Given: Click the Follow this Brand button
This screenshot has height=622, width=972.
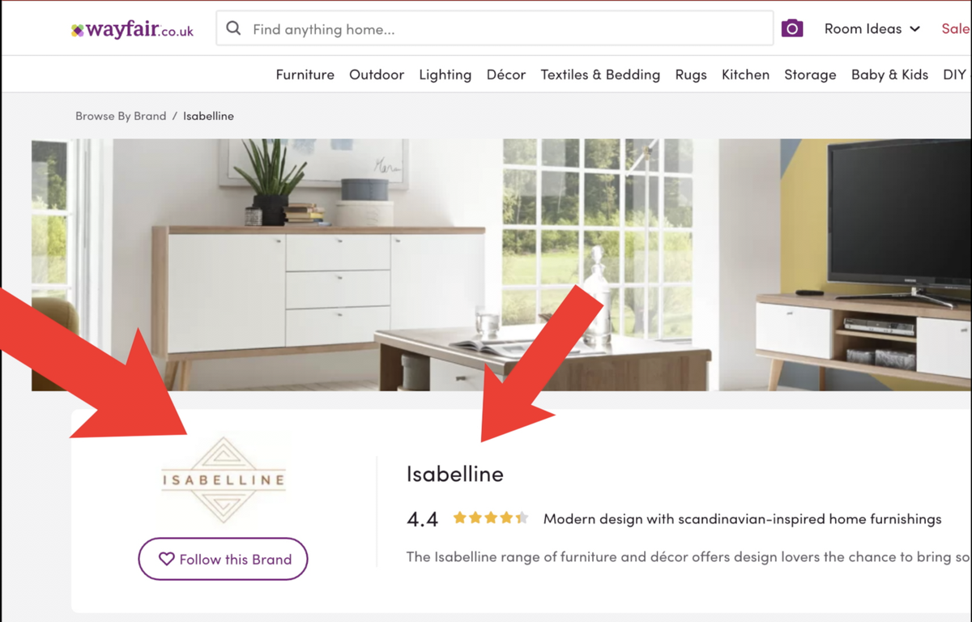Looking at the screenshot, I should point(223,559).
